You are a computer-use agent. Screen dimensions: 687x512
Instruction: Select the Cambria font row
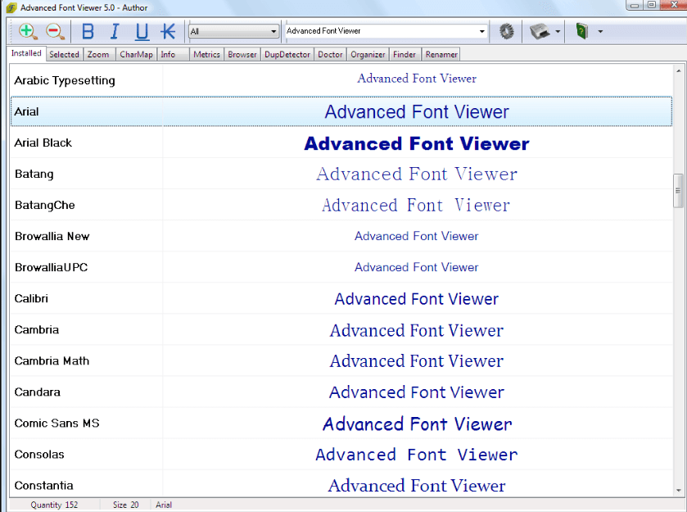click(x=341, y=329)
